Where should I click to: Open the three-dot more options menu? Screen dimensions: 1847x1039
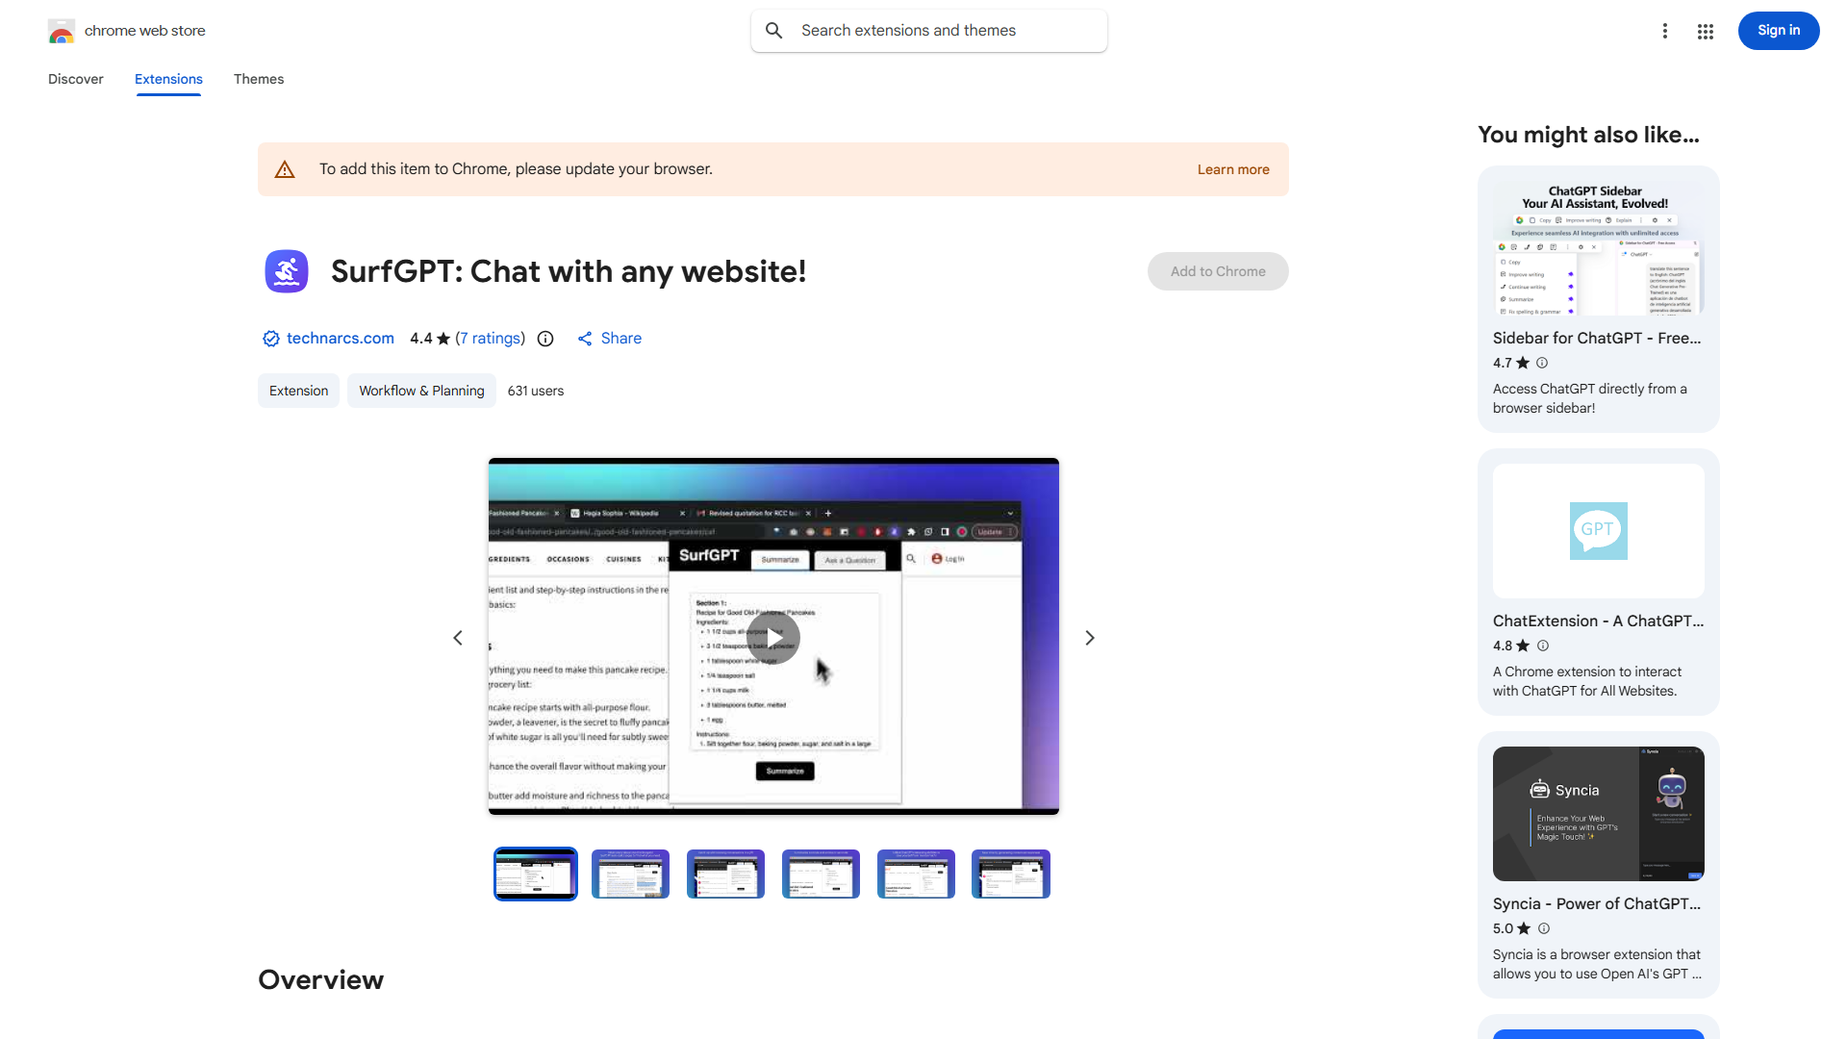(x=1664, y=31)
